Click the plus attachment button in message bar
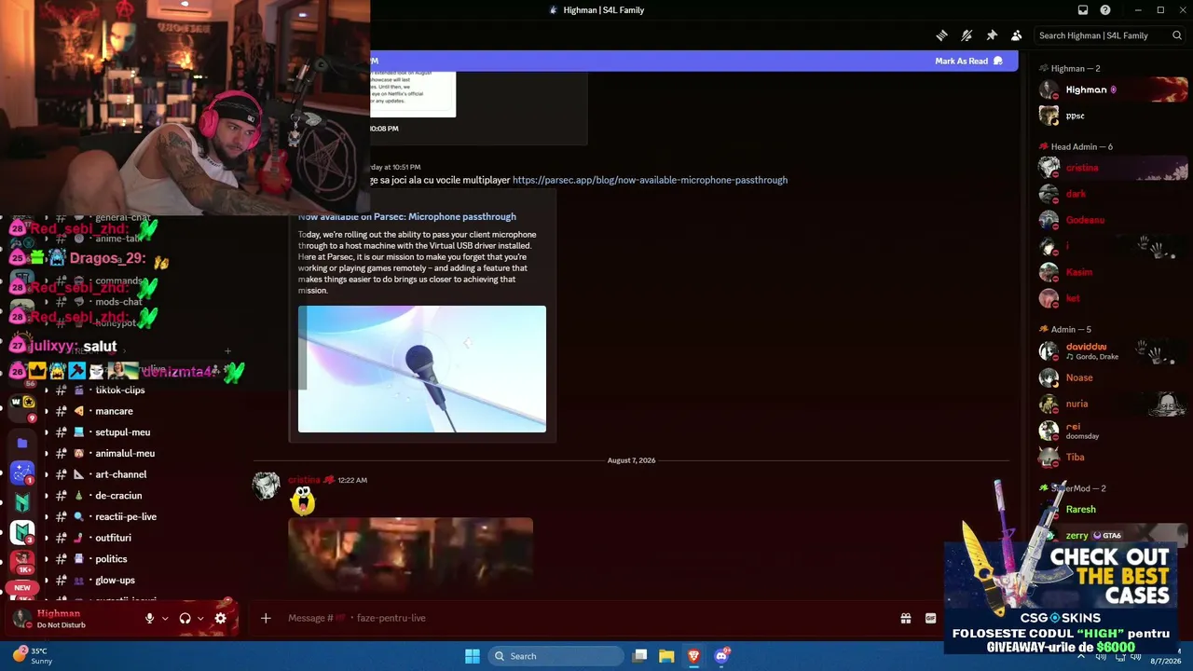 click(x=266, y=618)
